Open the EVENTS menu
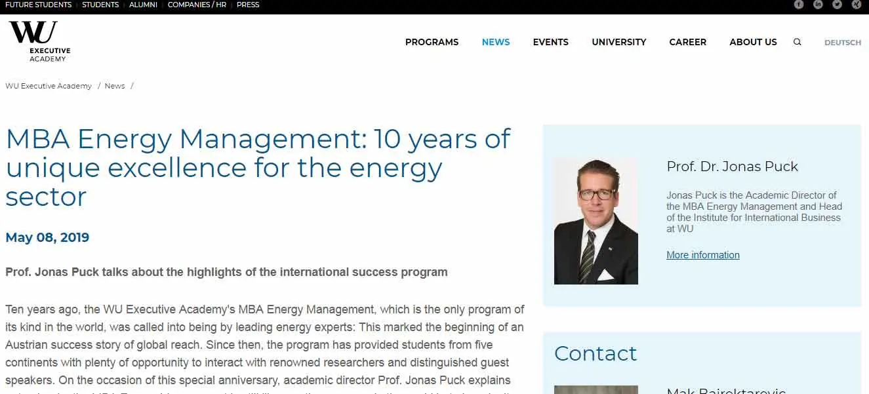This screenshot has height=394, width=869. 550,42
